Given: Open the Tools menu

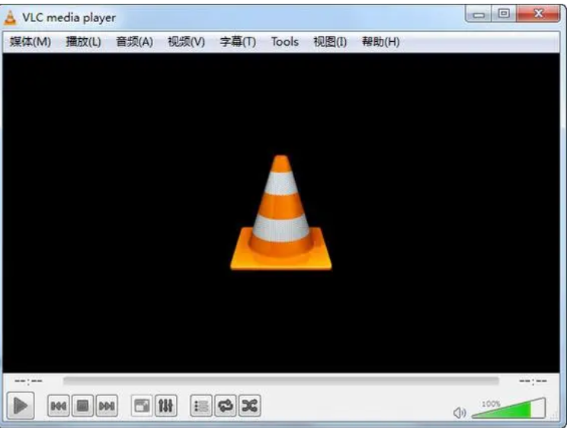Looking at the screenshot, I should pyautogui.click(x=285, y=42).
